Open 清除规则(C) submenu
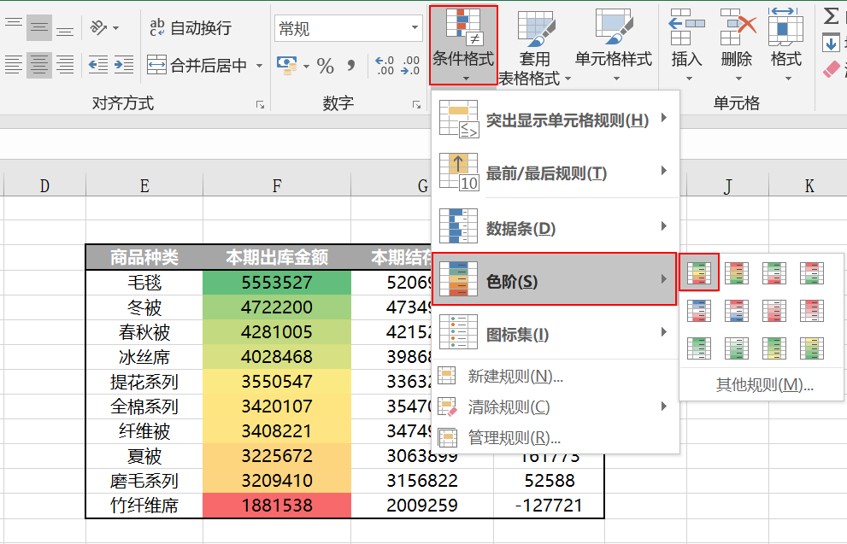 pos(555,407)
